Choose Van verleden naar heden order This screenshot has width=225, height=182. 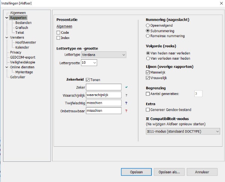[148, 59]
